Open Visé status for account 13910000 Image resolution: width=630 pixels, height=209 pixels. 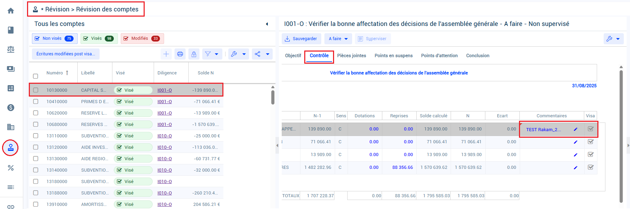(133, 204)
